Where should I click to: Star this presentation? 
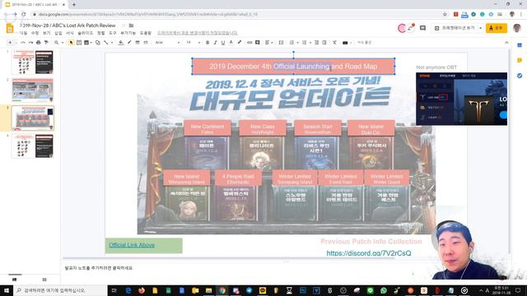point(124,25)
